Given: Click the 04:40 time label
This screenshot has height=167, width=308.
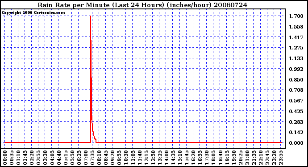Looking at the screenshot, I should pos(59,158).
